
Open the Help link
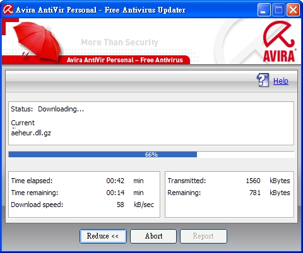(281, 81)
